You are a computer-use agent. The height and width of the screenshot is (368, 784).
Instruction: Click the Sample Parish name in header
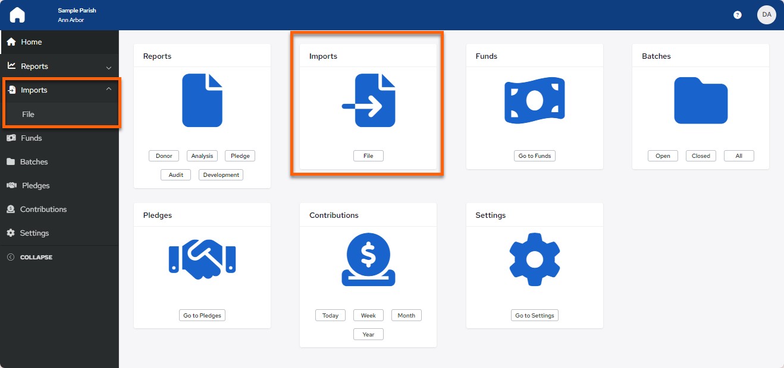(x=77, y=11)
